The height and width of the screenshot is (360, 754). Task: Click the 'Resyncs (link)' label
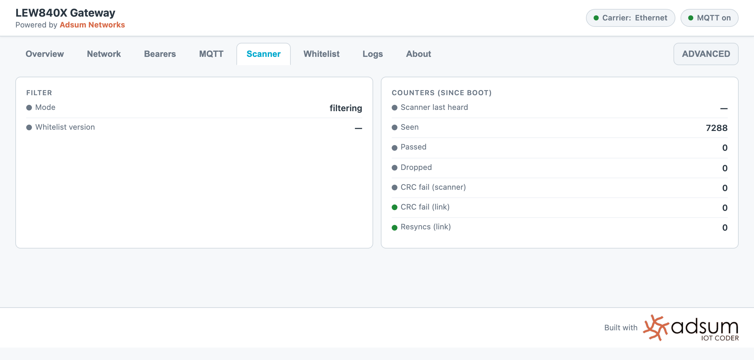[426, 227]
